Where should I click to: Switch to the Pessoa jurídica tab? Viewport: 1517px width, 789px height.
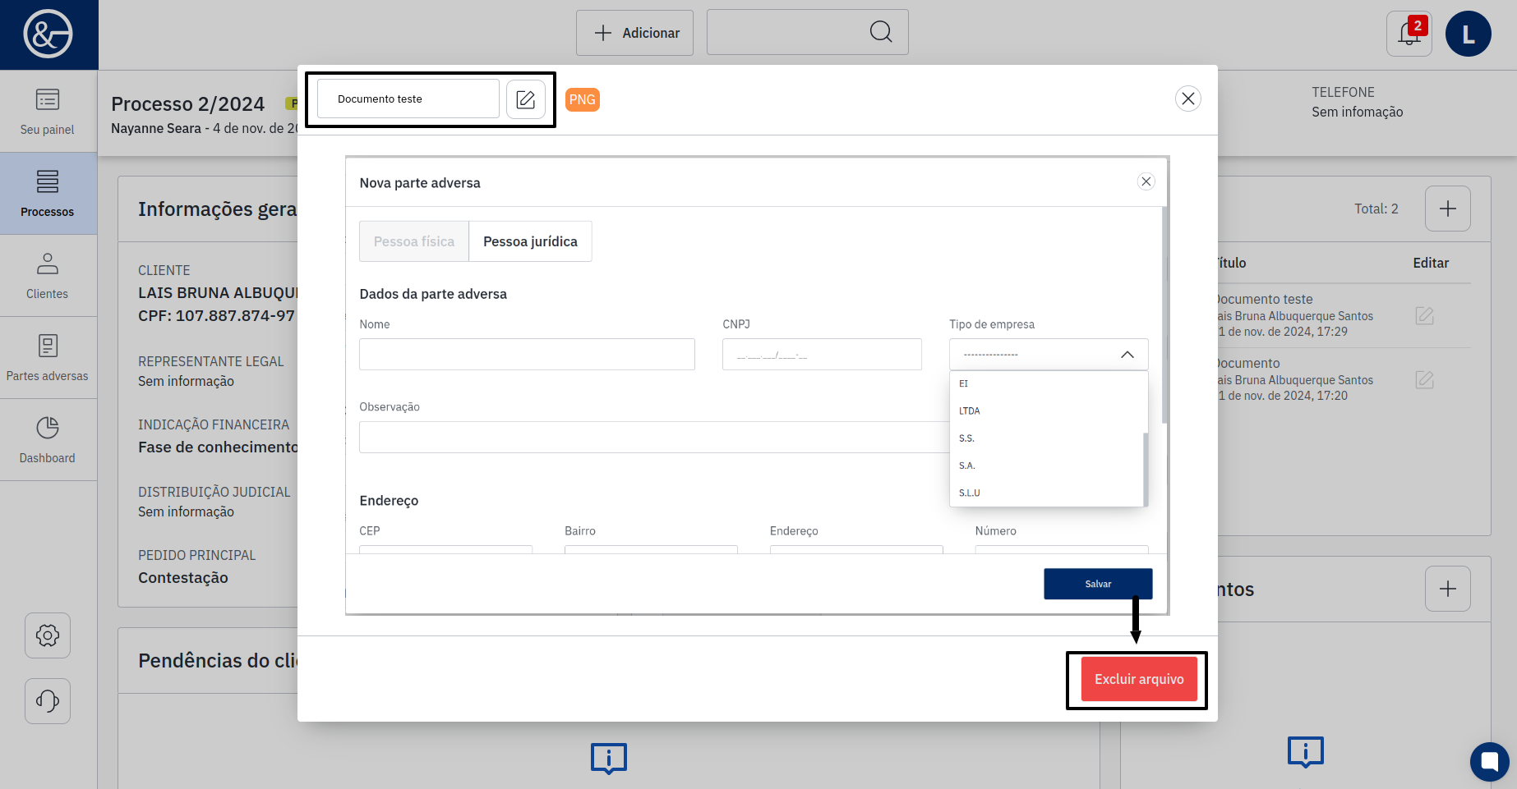click(x=531, y=241)
